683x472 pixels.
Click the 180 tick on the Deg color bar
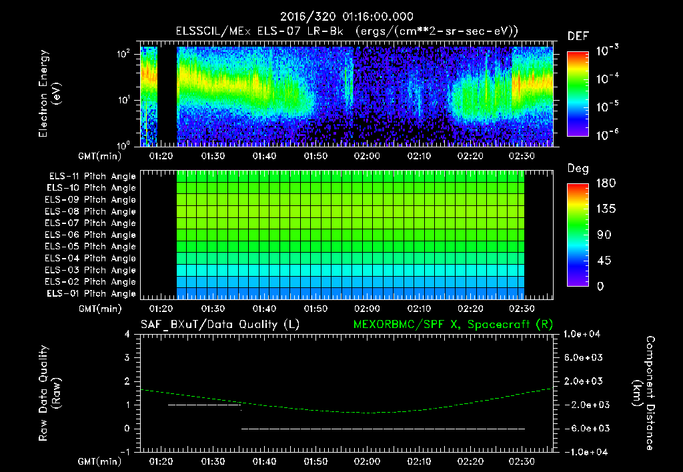pyautogui.click(x=606, y=183)
